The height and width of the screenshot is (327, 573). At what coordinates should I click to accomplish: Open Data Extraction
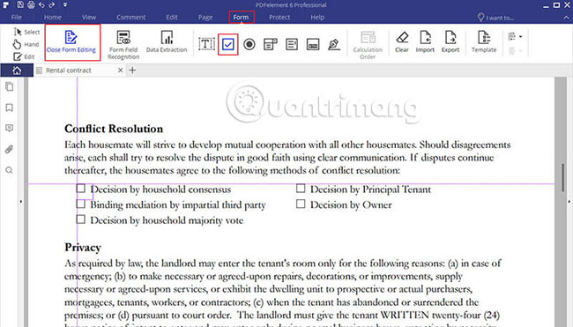tap(167, 41)
